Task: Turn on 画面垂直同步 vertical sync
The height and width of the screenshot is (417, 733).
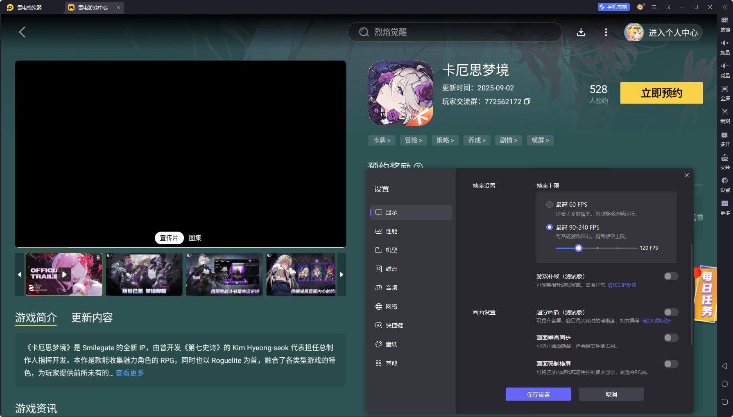Action: pyautogui.click(x=670, y=338)
